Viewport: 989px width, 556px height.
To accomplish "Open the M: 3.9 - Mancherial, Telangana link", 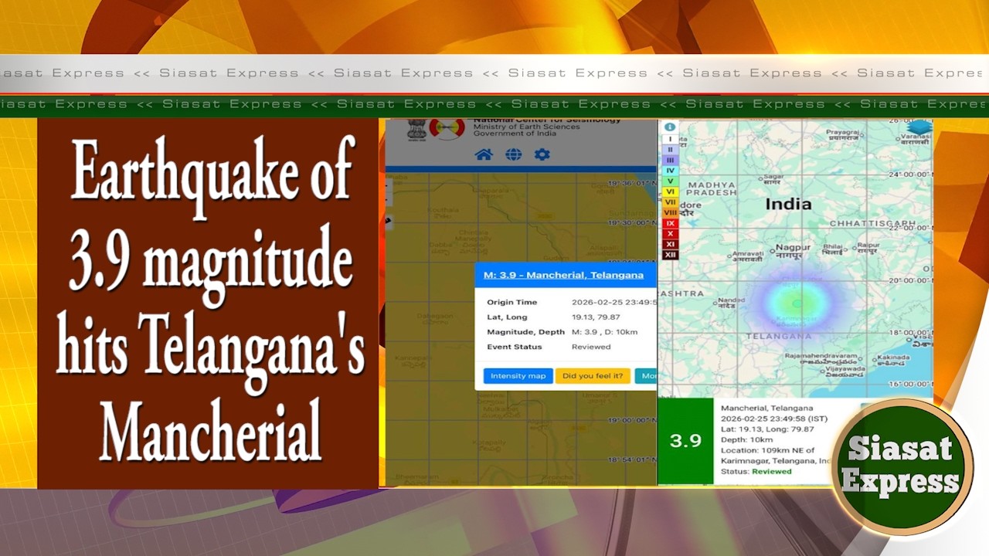I will 563,275.
